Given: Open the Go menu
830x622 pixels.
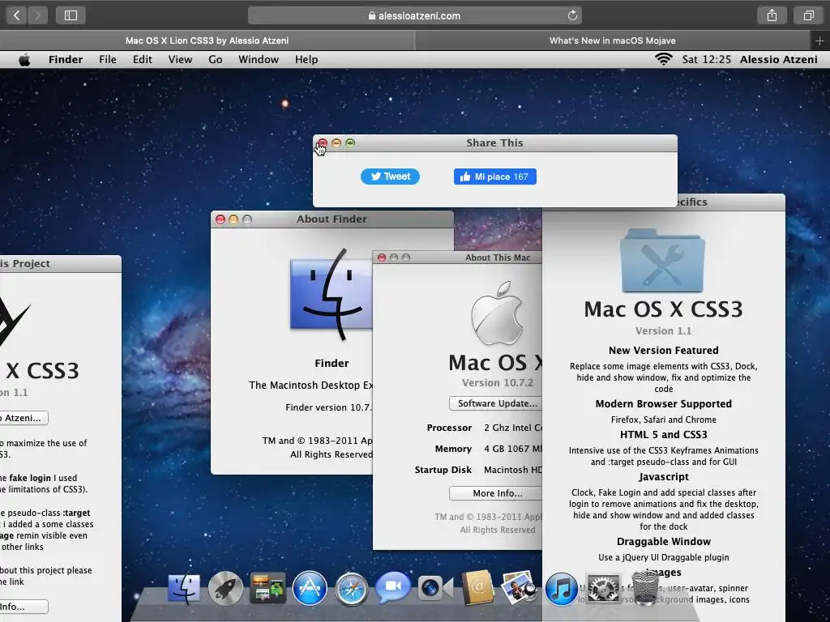Looking at the screenshot, I should (216, 60).
